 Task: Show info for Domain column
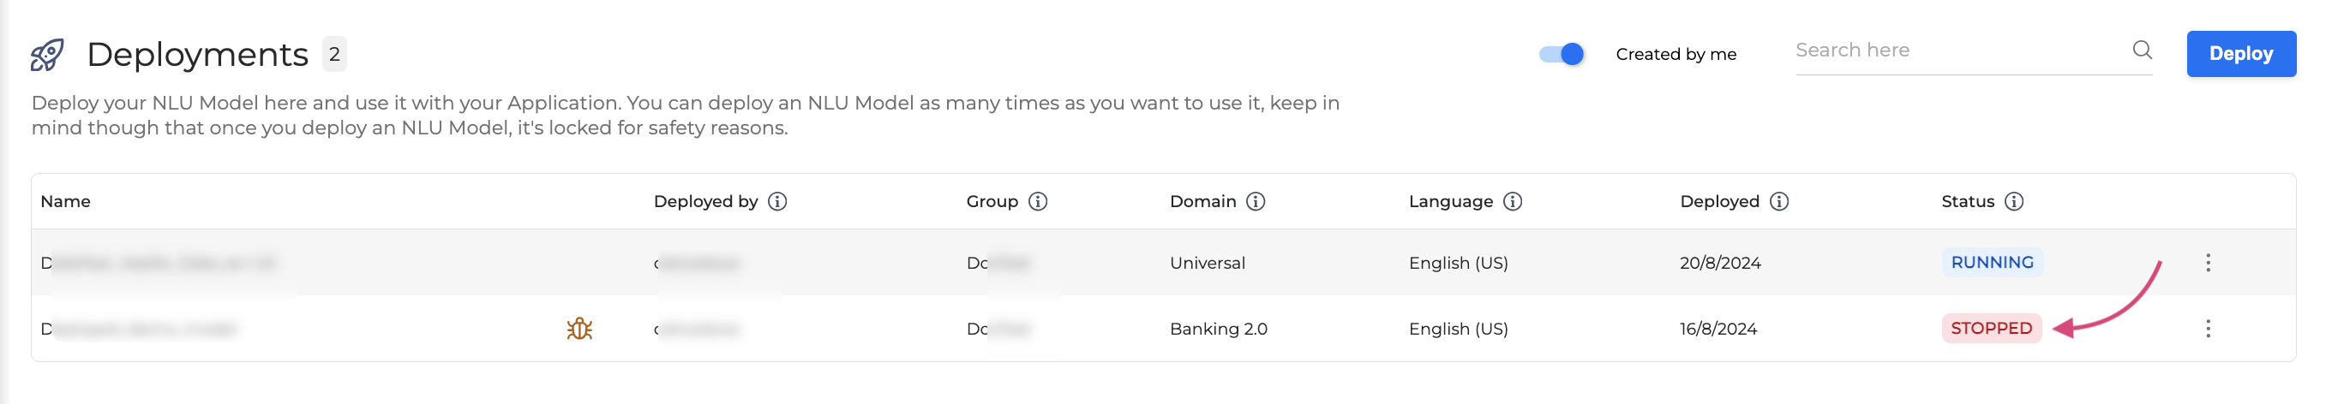coord(1256,201)
